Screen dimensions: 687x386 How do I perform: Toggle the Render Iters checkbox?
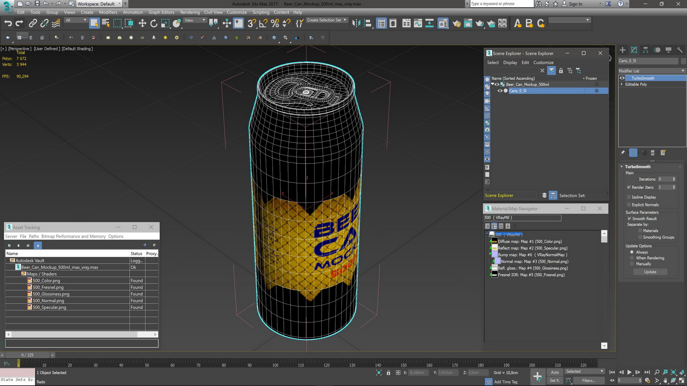(x=629, y=187)
